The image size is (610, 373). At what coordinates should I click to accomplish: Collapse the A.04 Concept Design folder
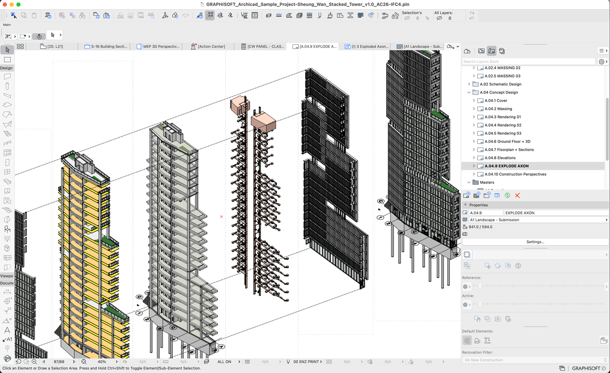pyautogui.click(x=469, y=93)
